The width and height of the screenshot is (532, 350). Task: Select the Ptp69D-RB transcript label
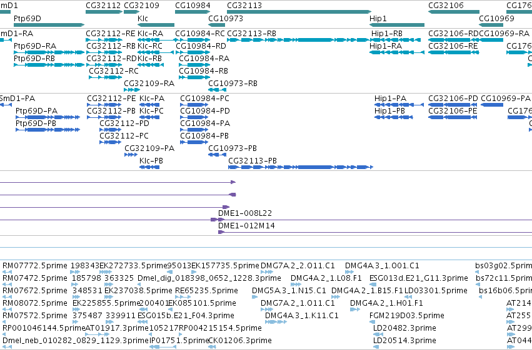pyautogui.click(x=34, y=58)
